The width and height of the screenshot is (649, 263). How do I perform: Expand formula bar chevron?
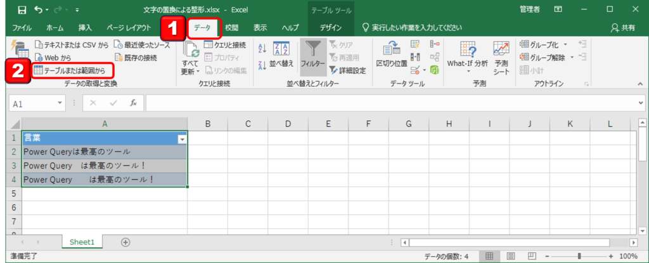[641, 103]
